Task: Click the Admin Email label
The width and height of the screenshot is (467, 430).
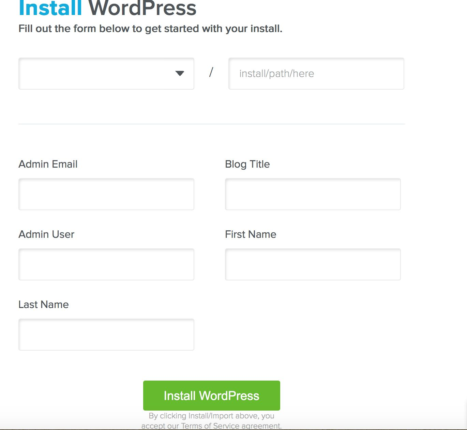Action: coord(48,164)
